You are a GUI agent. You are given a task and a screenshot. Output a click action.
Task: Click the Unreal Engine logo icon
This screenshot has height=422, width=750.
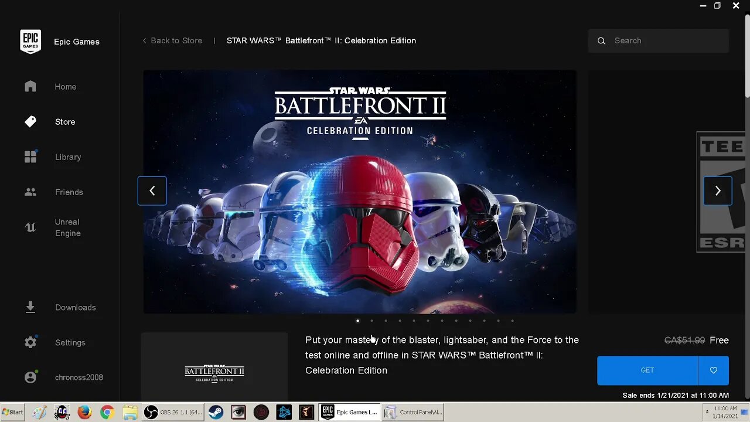click(x=30, y=227)
